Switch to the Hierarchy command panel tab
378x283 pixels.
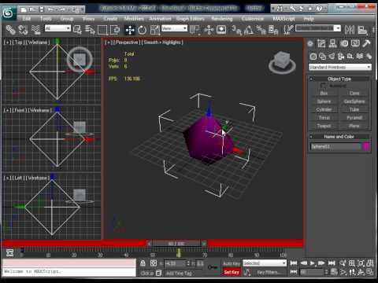pyautogui.click(x=333, y=43)
